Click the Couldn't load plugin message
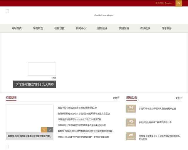 tap(104, 15)
